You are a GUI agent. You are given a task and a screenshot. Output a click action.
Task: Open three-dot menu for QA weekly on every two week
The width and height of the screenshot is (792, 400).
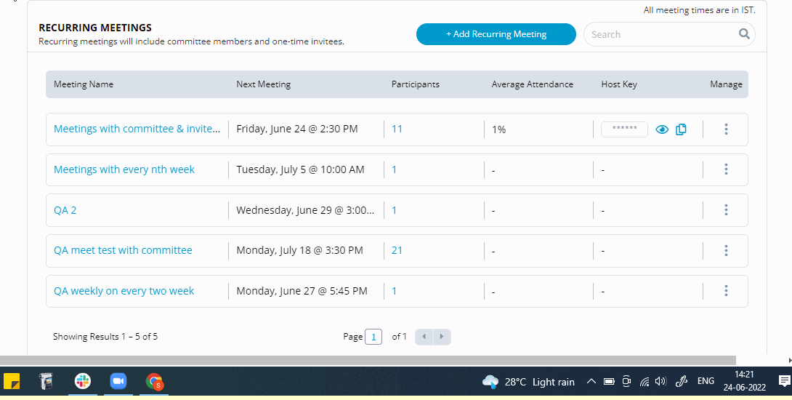726,291
